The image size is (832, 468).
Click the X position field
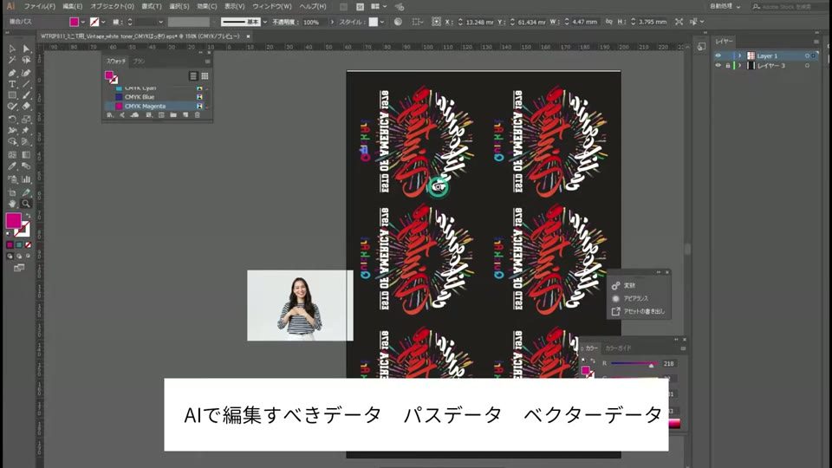pos(479,23)
